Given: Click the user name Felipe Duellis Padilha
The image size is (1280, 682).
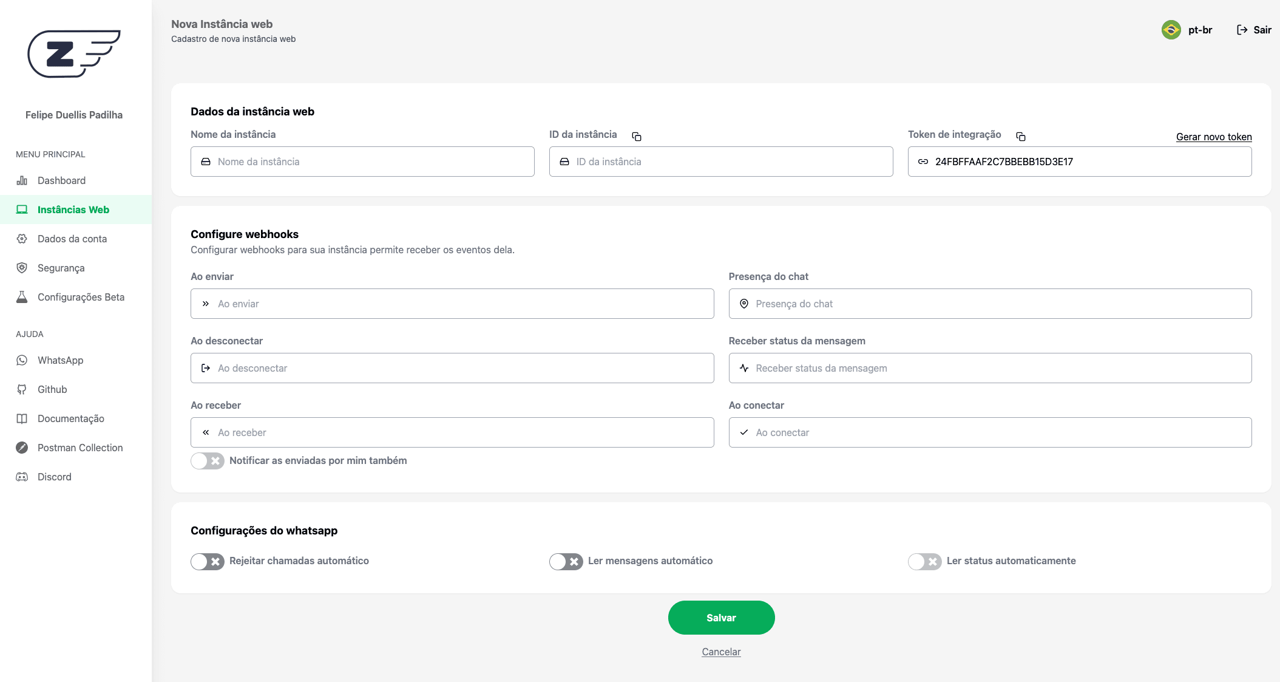Looking at the screenshot, I should (x=74, y=115).
